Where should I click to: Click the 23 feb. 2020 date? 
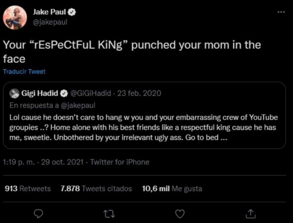tap(139, 93)
